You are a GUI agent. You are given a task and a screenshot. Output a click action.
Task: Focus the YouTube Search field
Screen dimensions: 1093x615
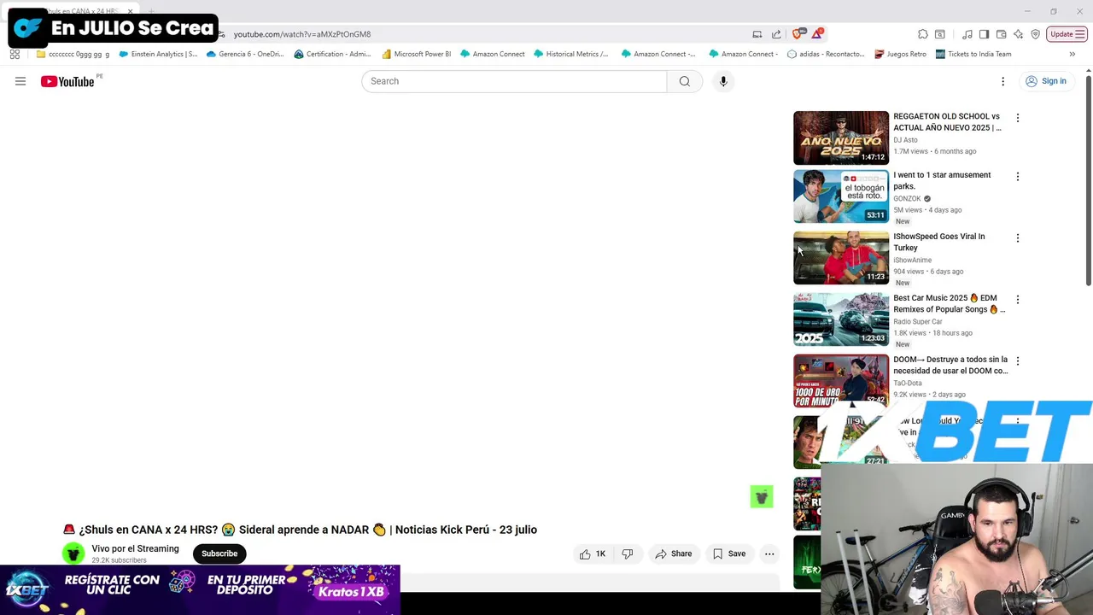pyautogui.click(x=514, y=81)
